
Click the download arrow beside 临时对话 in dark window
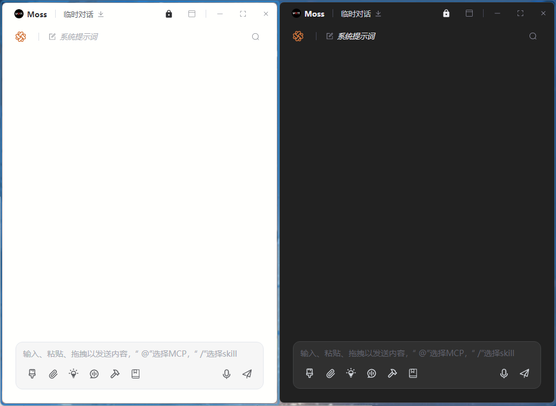378,13
